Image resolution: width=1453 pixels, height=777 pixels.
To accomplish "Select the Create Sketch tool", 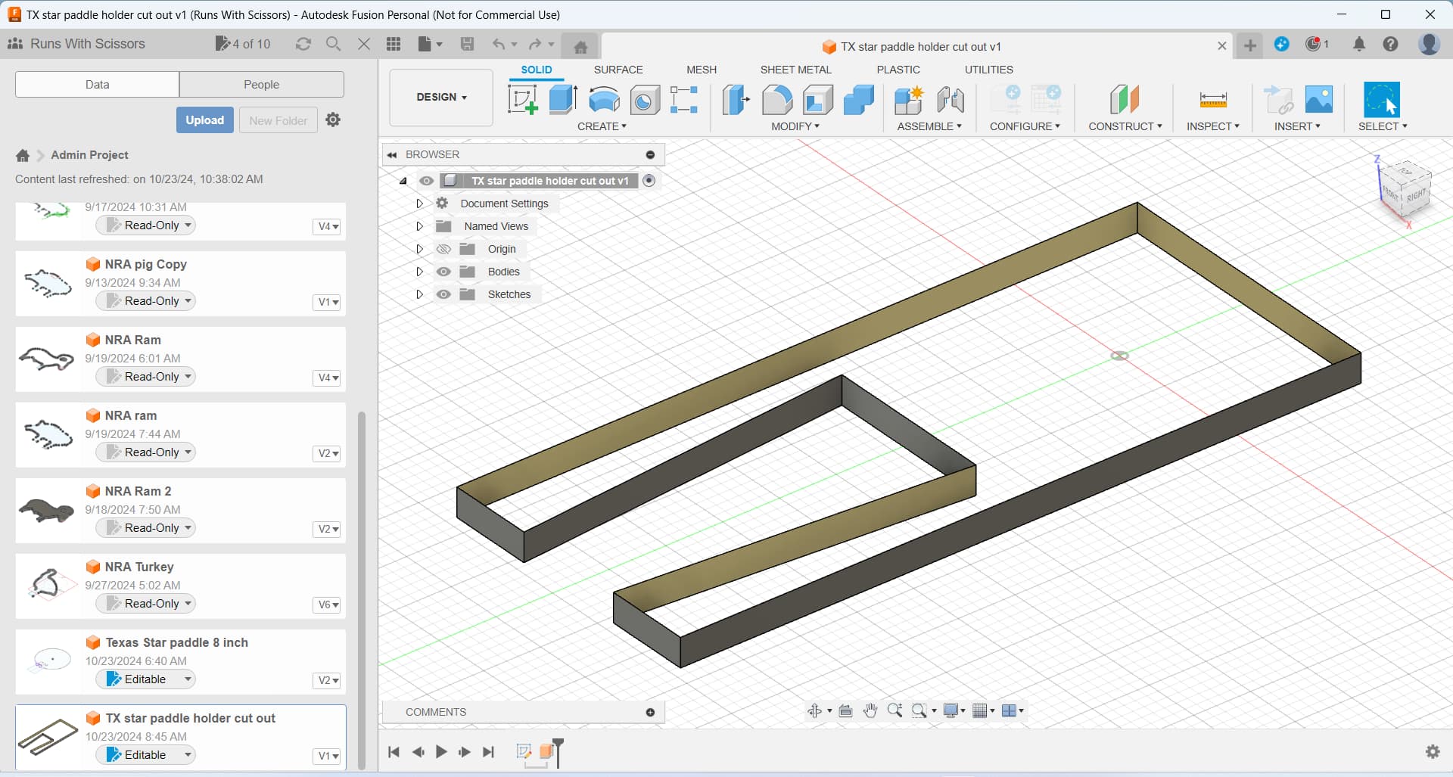I will pyautogui.click(x=522, y=99).
